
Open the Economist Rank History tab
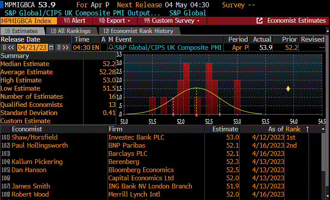(138, 31)
